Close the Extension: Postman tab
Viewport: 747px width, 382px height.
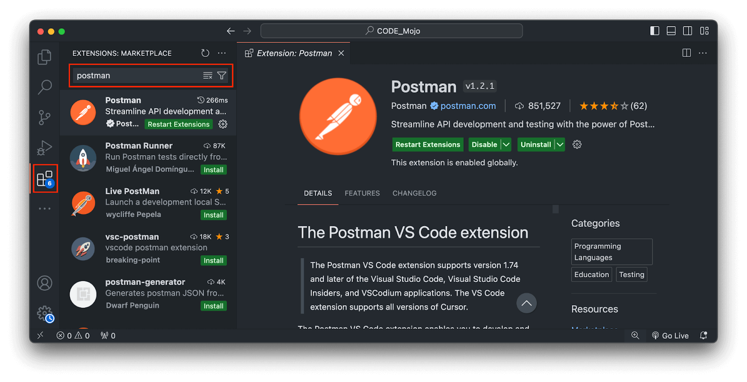pyautogui.click(x=341, y=53)
